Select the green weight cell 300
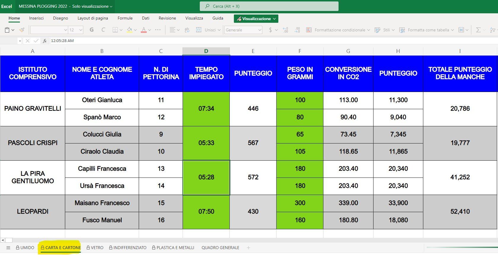Viewport: 498px width, 255px height. [300, 203]
